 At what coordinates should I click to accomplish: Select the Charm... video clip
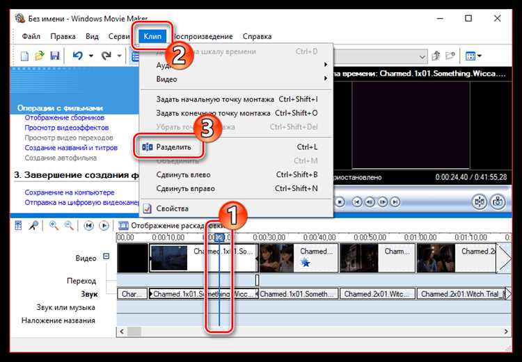click(377, 258)
